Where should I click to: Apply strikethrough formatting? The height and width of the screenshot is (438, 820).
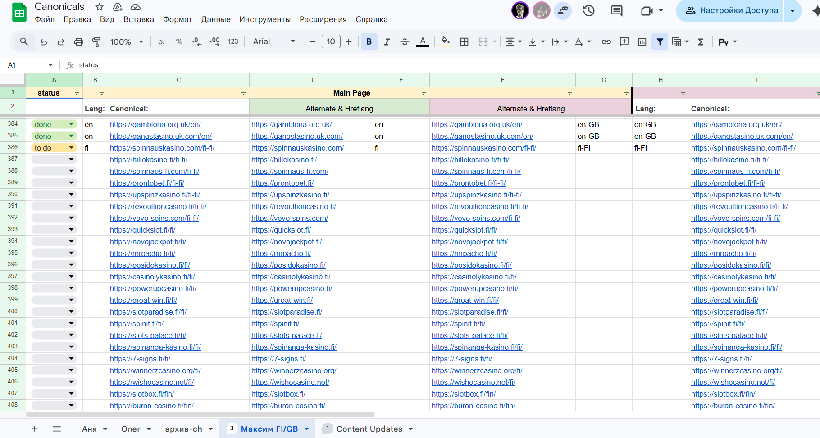(x=405, y=42)
